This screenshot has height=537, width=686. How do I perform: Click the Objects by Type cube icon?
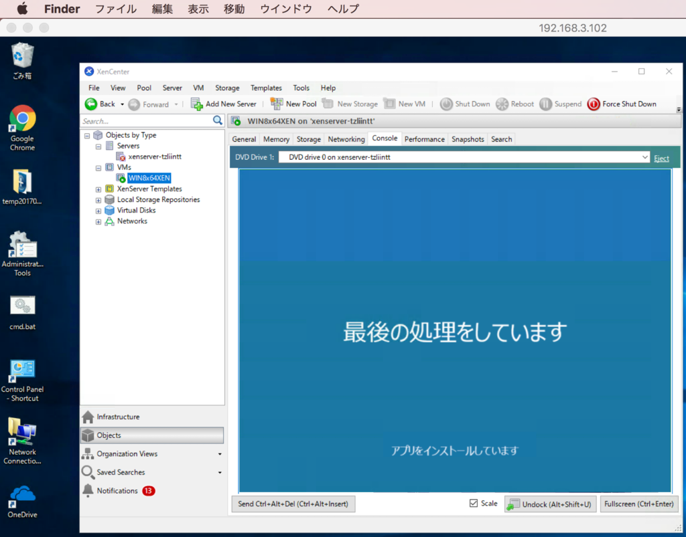(x=98, y=135)
